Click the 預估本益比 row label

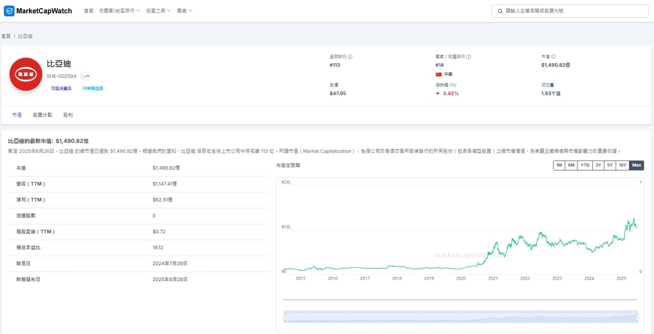click(28, 247)
